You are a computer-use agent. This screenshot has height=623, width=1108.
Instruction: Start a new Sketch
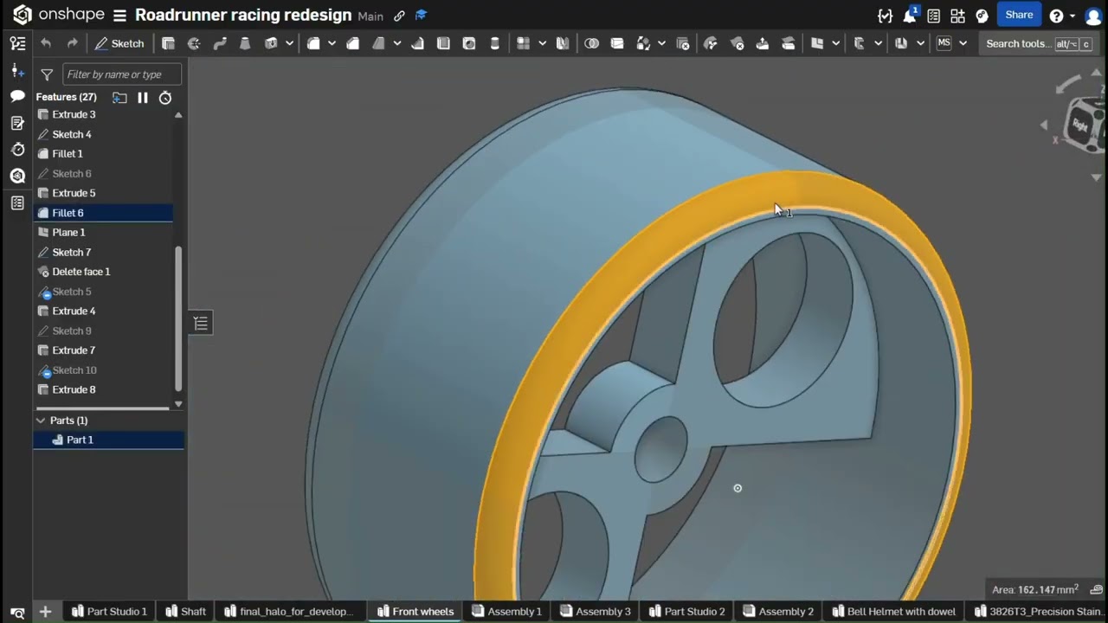[119, 43]
